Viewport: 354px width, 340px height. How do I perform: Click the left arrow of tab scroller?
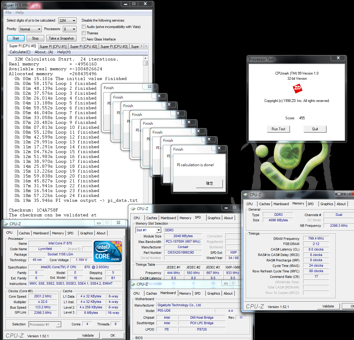click(x=141, y=46)
